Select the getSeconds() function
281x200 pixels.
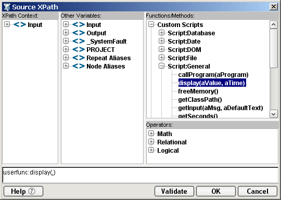198,116
